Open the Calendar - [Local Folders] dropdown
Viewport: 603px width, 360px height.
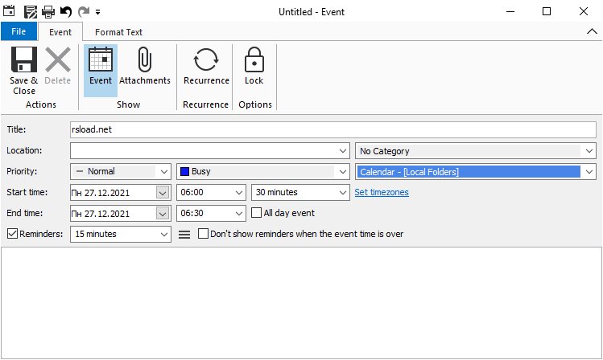pyautogui.click(x=589, y=171)
